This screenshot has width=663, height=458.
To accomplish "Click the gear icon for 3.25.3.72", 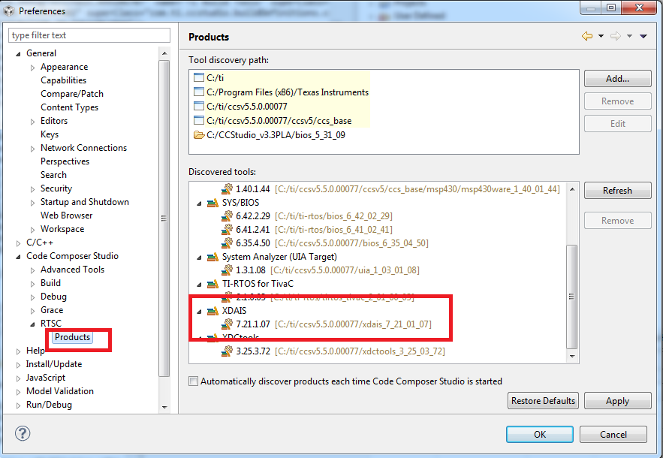I will 227,351.
